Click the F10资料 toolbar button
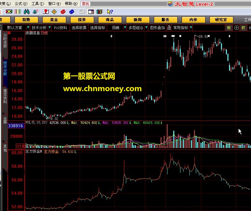251x211 pixels. (60, 27)
